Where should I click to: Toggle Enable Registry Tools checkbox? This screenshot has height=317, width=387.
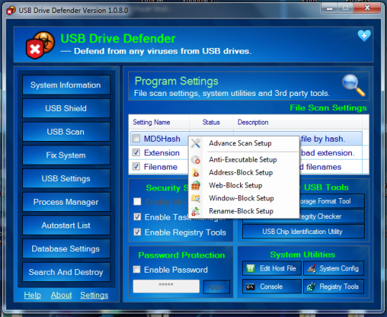137,232
